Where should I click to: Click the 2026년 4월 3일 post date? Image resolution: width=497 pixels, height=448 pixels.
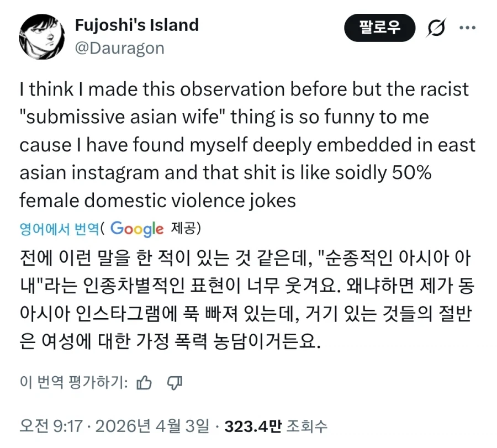(x=152, y=425)
